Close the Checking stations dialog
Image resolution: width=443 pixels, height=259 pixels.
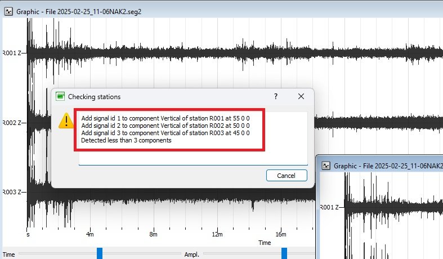pyautogui.click(x=301, y=96)
